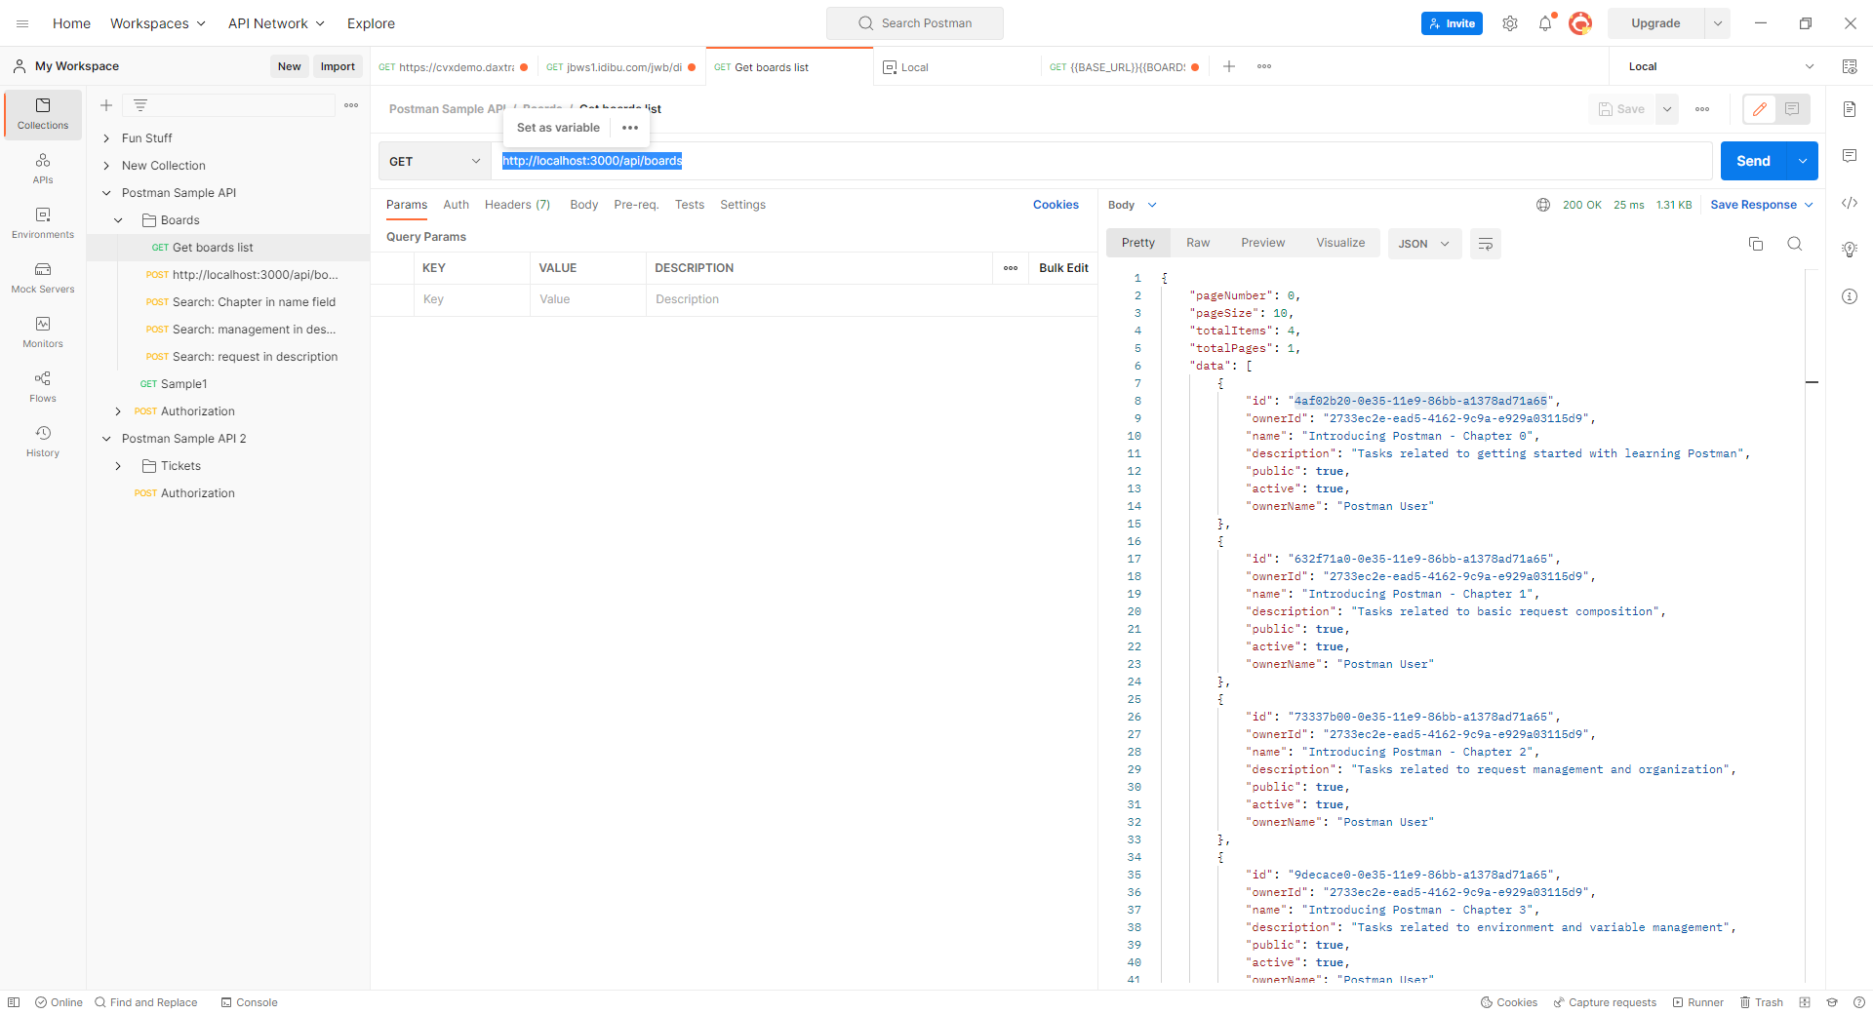Open a new request tab with plus
Screen dimensions: 1873x1014
(1229, 66)
